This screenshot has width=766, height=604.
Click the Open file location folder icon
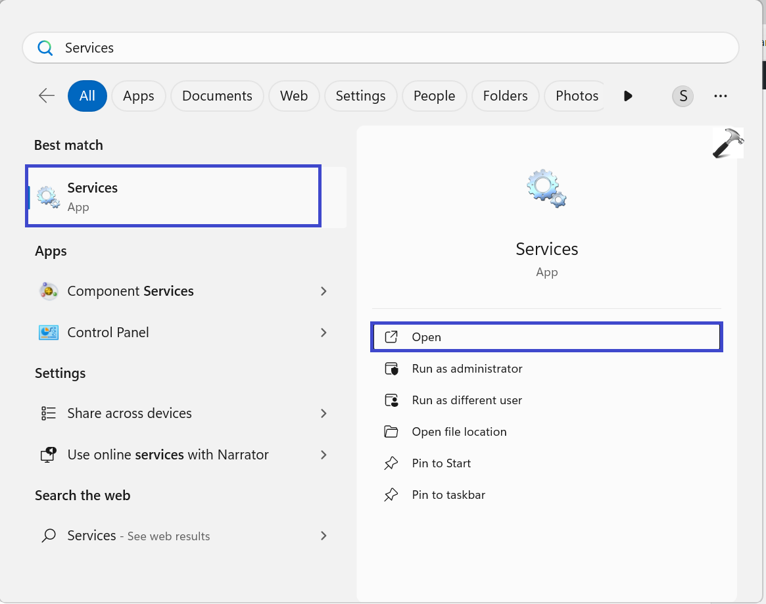pyautogui.click(x=391, y=432)
